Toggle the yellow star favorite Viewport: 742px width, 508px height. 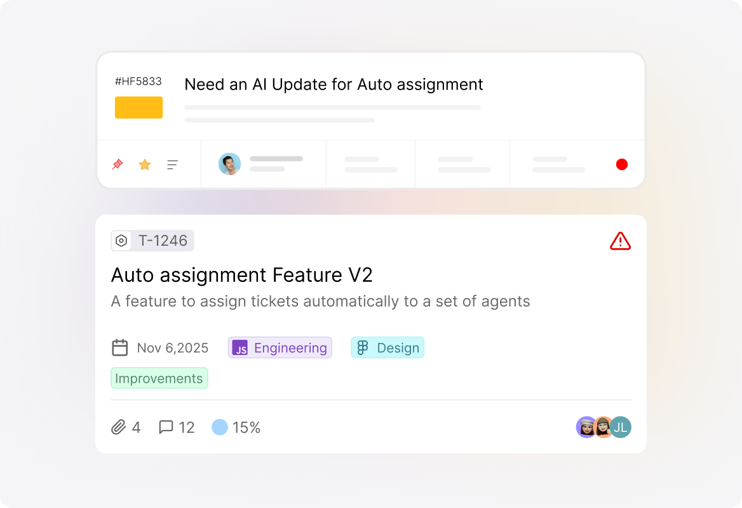(x=145, y=164)
